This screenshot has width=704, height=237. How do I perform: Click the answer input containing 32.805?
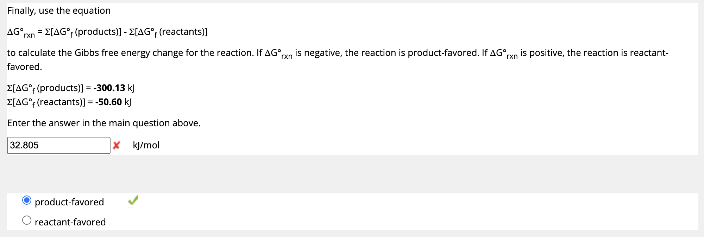[x=58, y=145]
